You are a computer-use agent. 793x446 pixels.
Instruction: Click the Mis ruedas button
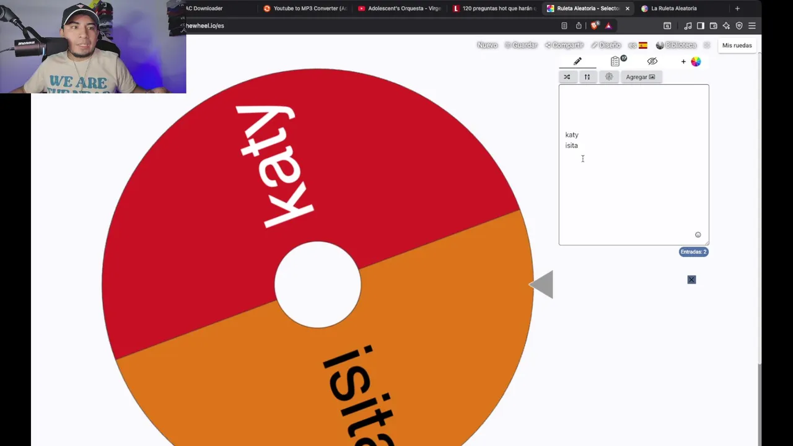737,45
